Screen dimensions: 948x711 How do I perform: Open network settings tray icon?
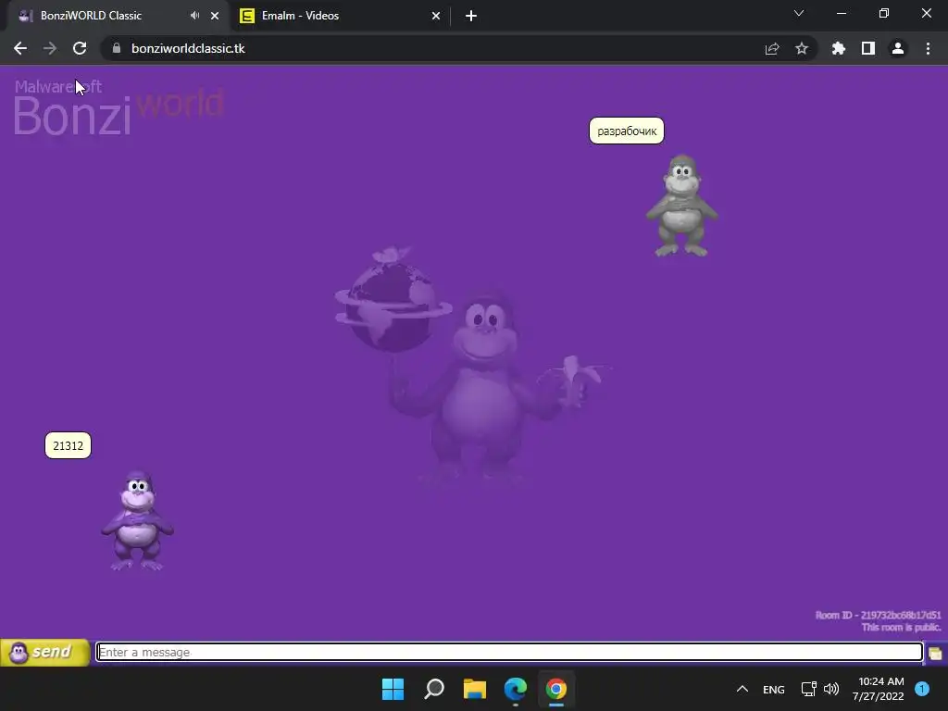[808, 689]
